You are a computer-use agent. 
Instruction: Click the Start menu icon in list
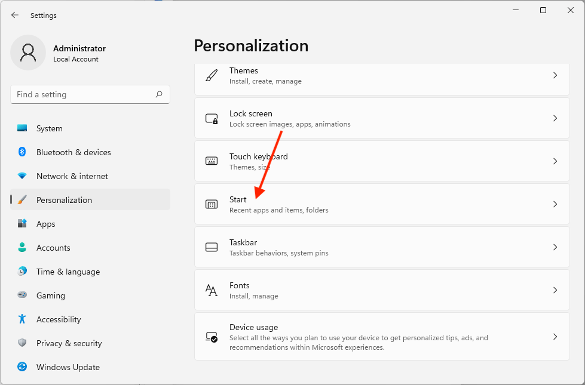click(x=212, y=204)
